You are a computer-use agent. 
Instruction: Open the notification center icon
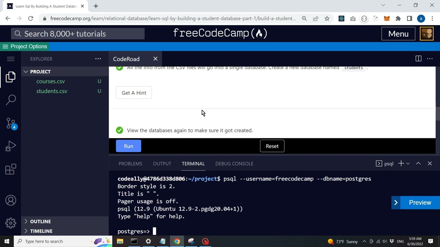click(x=430, y=241)
